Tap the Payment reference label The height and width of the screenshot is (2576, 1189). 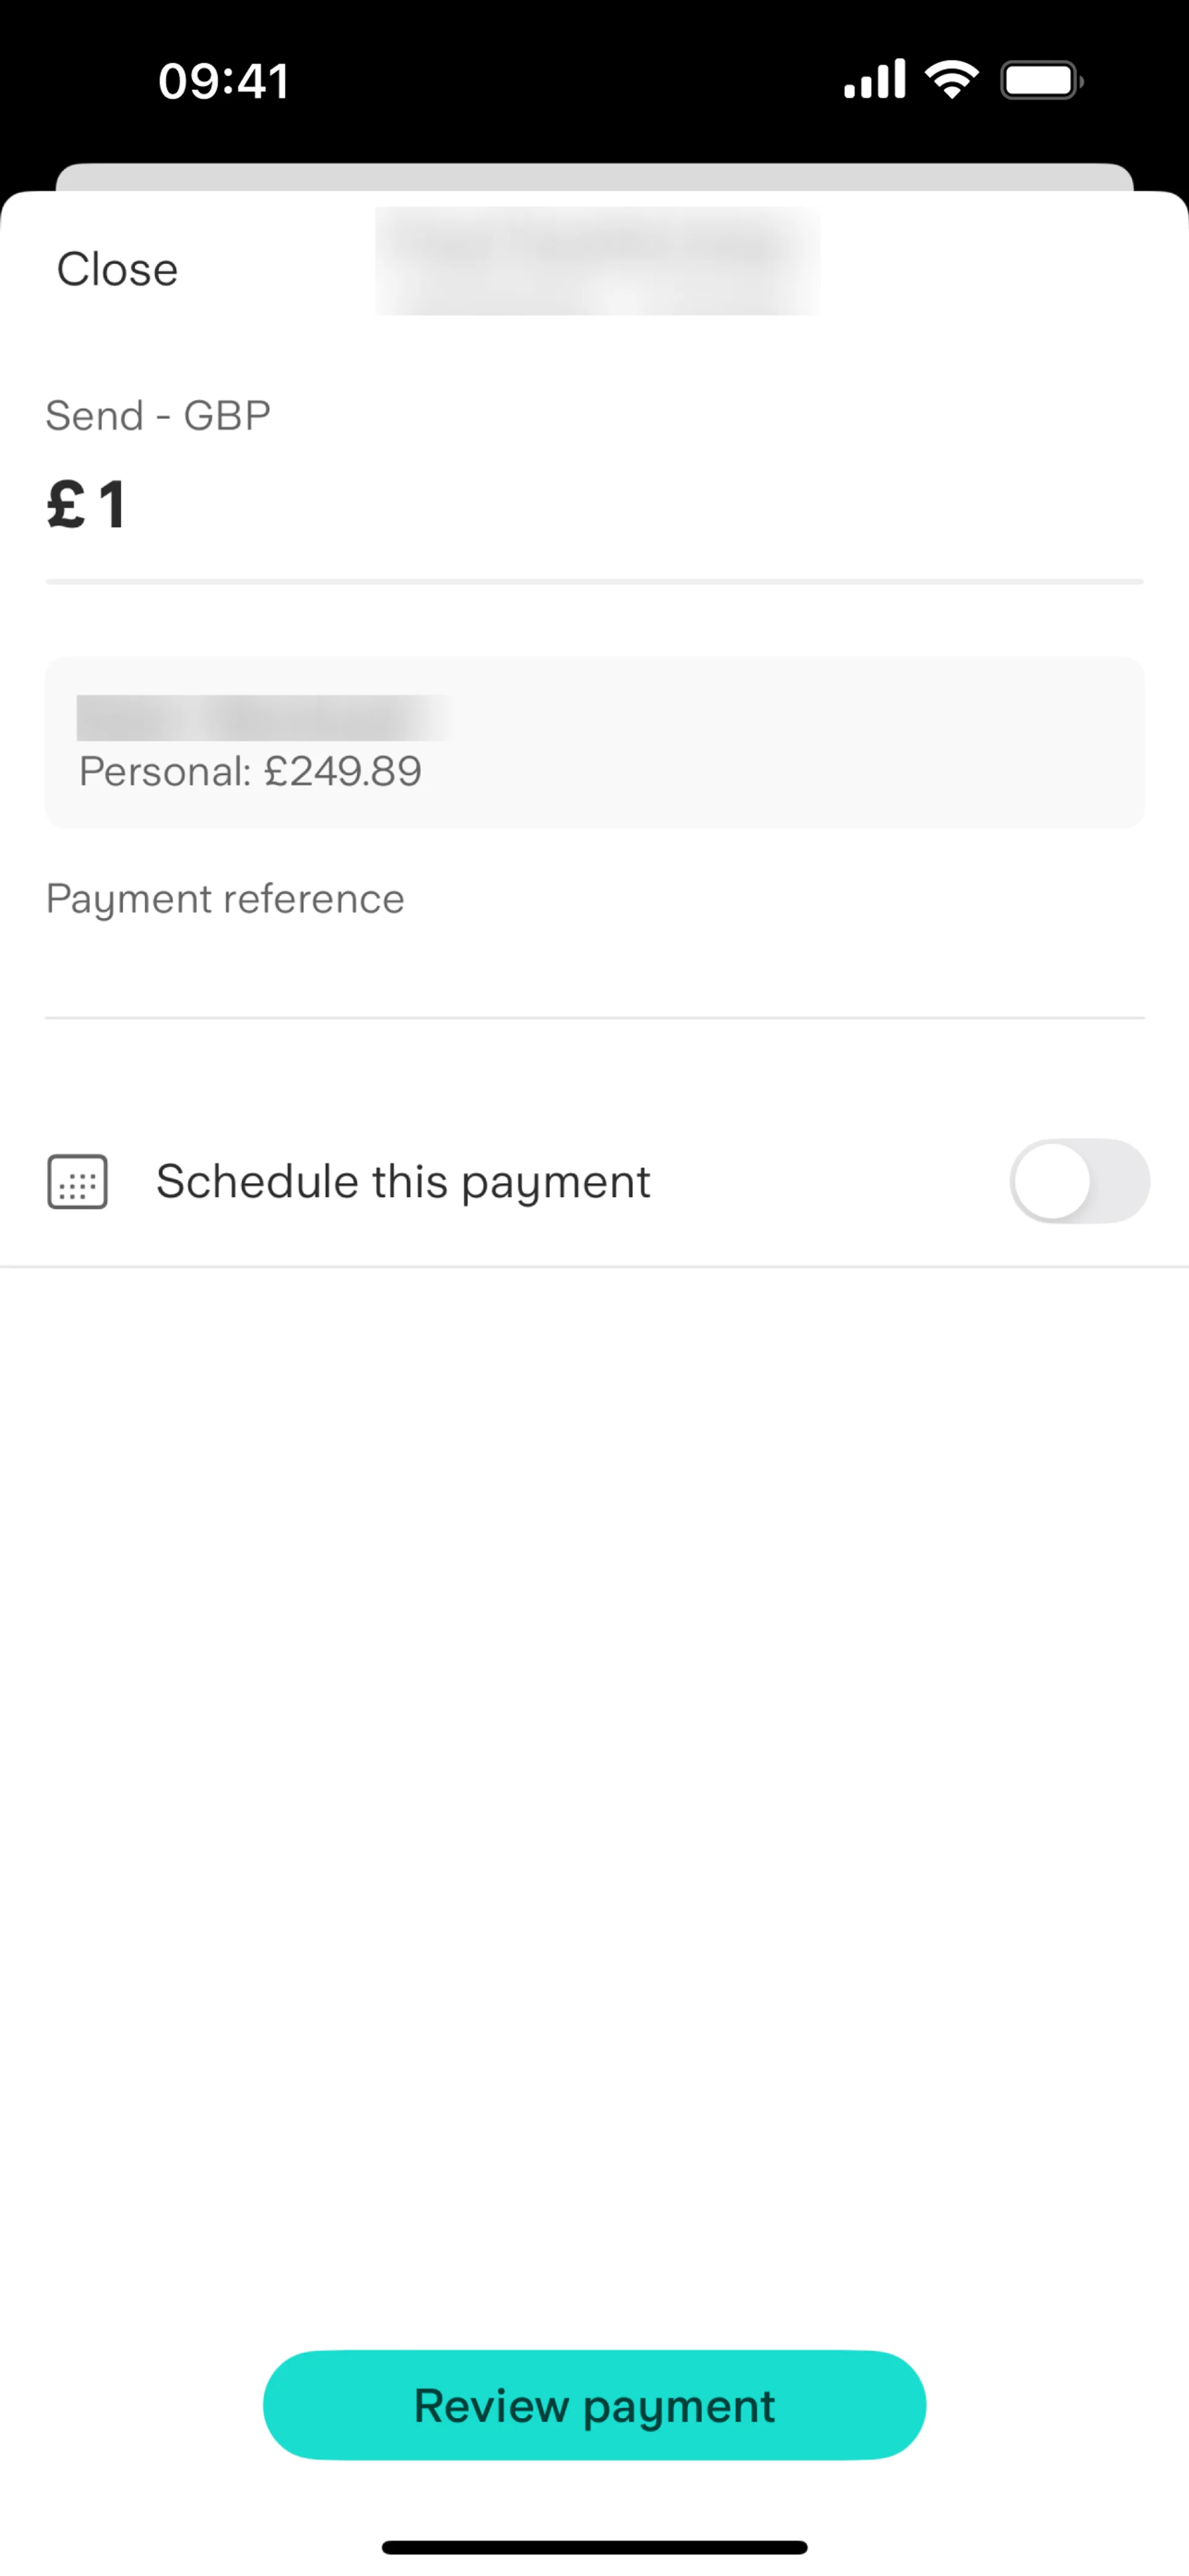coord(225,899)
